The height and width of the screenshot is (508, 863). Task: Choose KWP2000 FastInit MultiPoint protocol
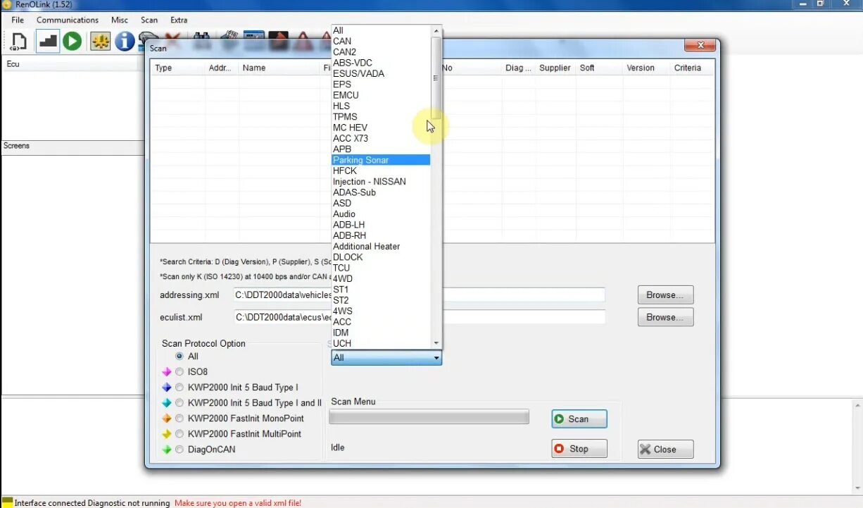[x=179, y=433]
